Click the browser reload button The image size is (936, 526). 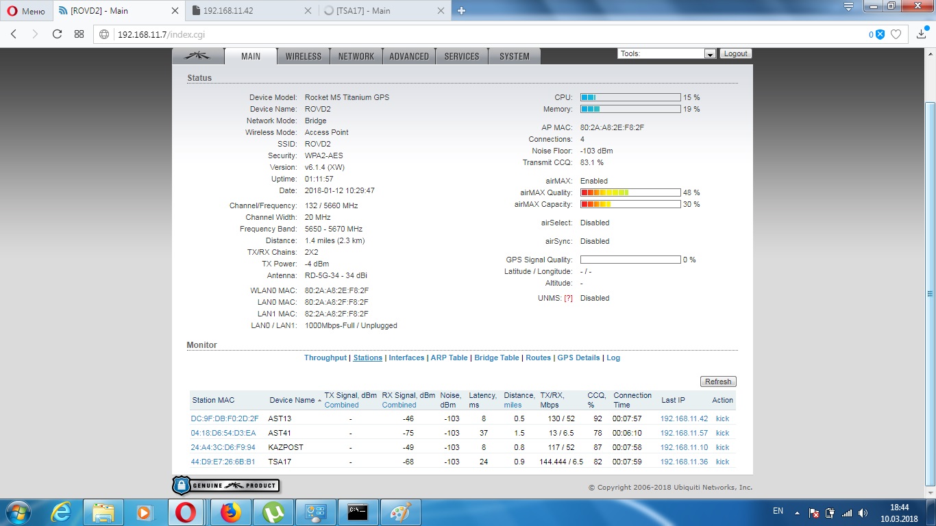click(x=58, y=34)
